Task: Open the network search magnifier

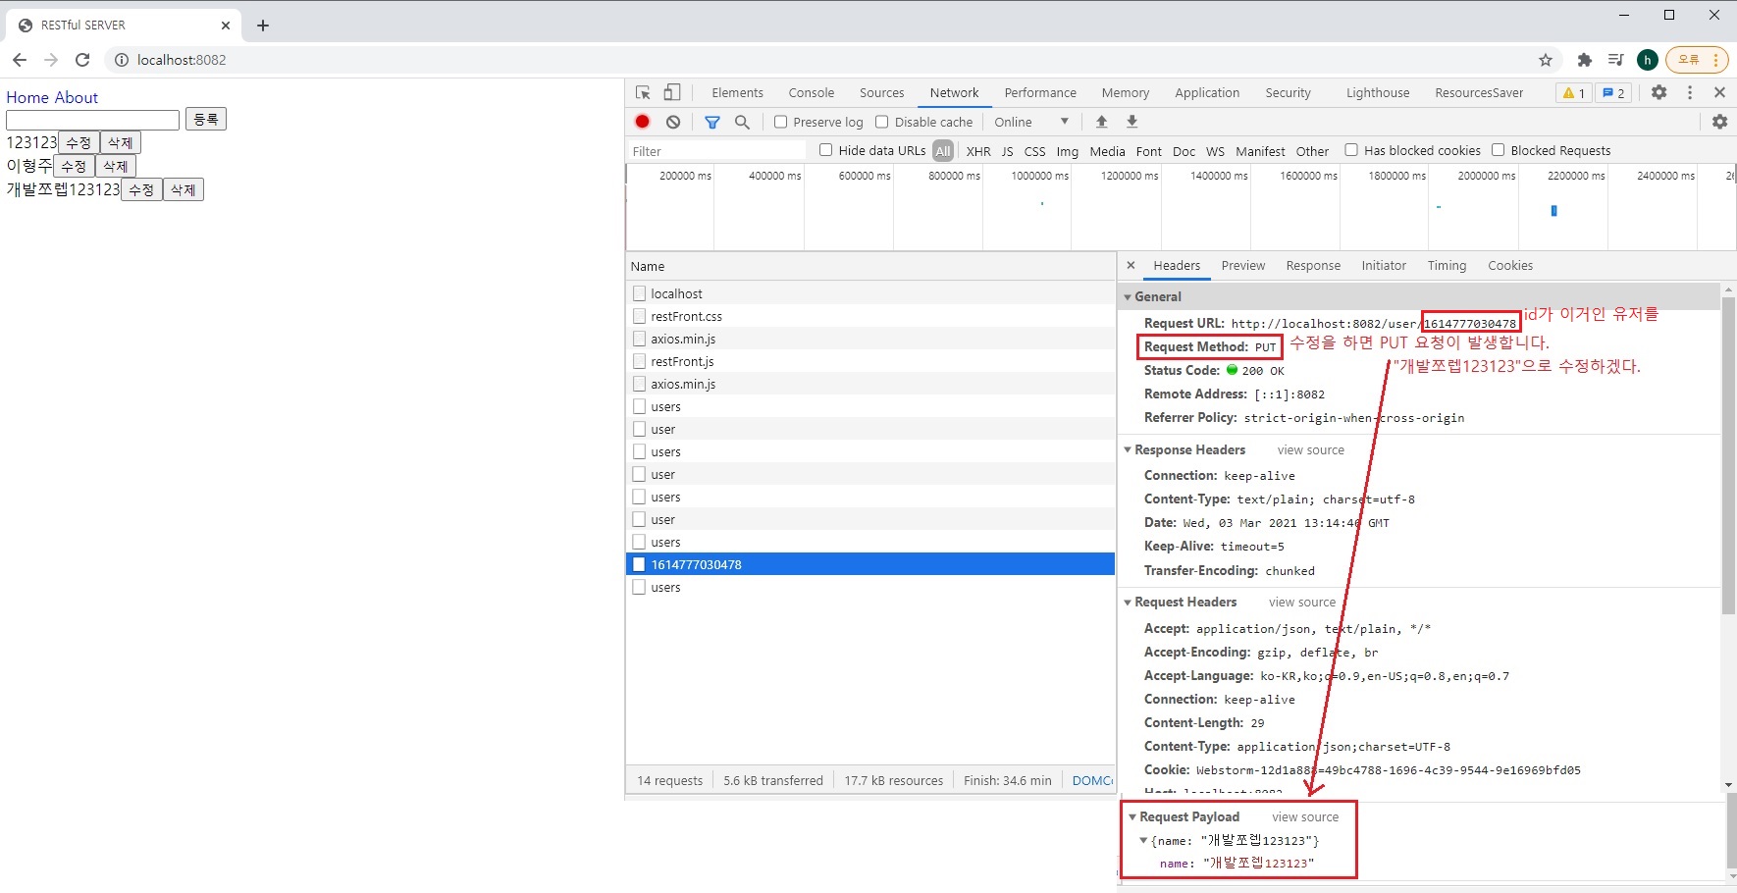Action: click(743, 122)
